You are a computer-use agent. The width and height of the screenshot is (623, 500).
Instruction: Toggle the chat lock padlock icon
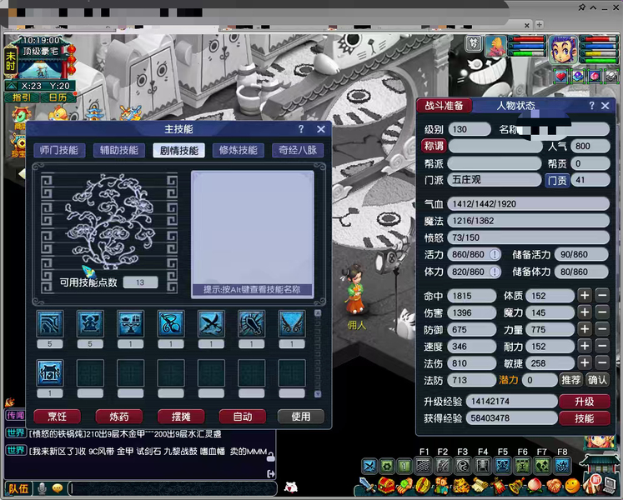(x=270, y=457)
